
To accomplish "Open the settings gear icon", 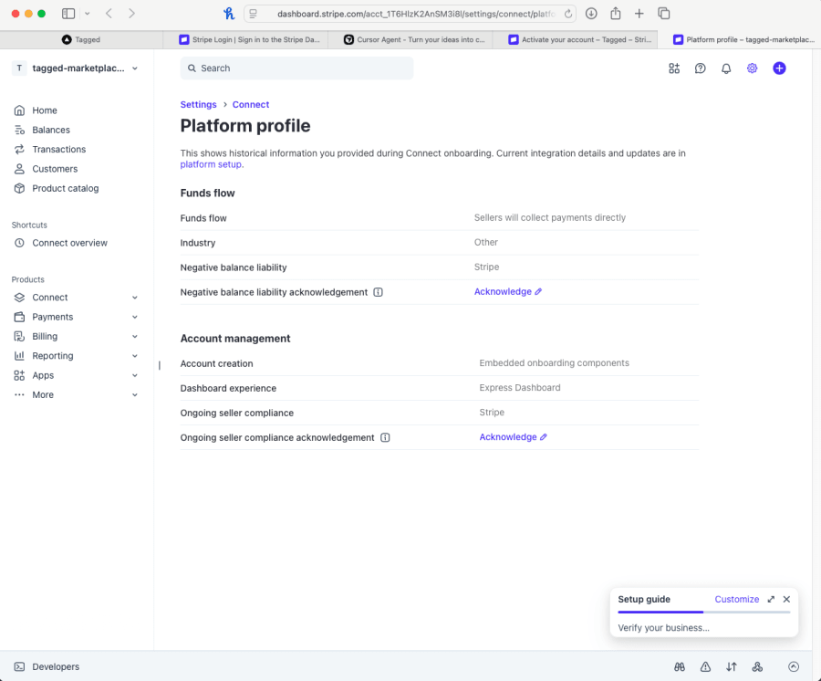I will tap(753, 68).
